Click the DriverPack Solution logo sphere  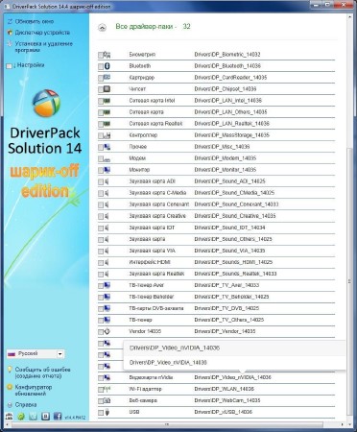click(x=46, y=103)
